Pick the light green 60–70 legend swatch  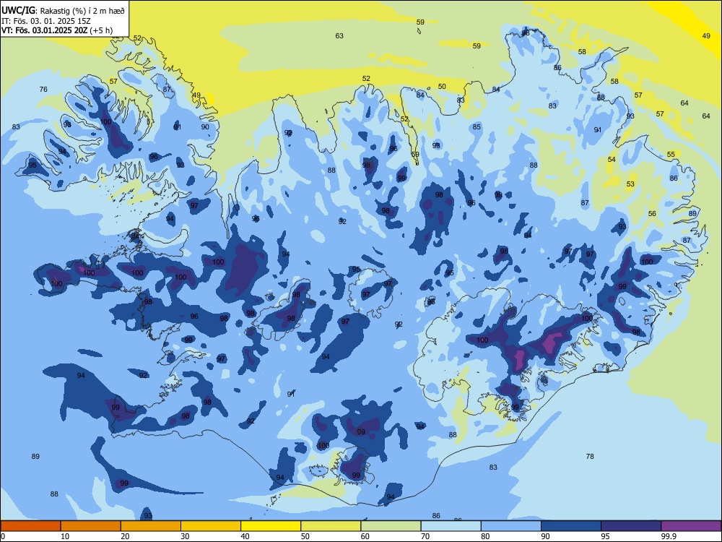(x=391, y=526)
